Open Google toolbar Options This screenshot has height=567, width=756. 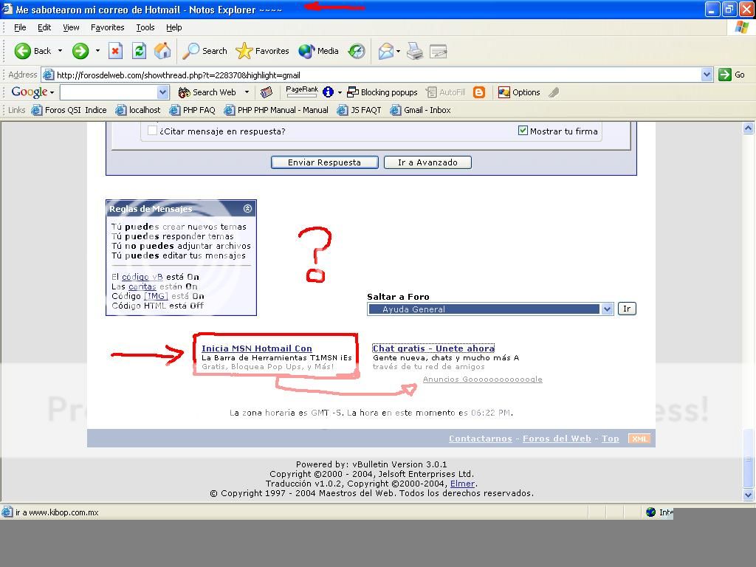[519, 92]
